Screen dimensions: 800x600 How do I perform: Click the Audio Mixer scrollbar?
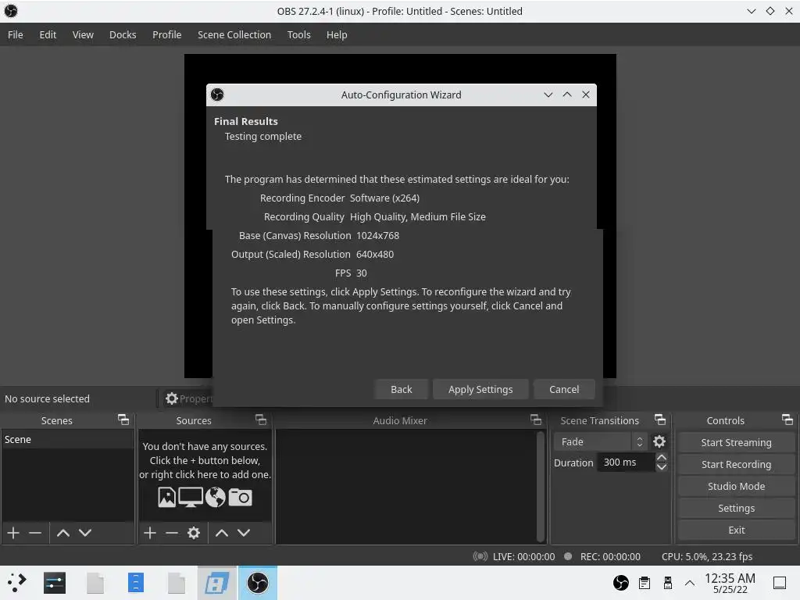[x=541, y=487]
